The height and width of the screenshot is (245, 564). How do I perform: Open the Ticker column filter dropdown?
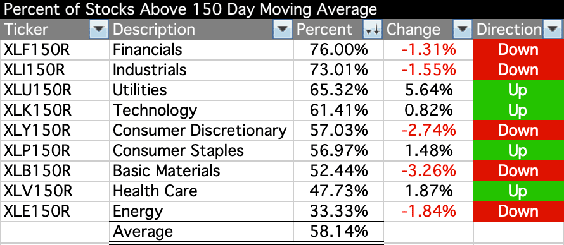[98, 30]
